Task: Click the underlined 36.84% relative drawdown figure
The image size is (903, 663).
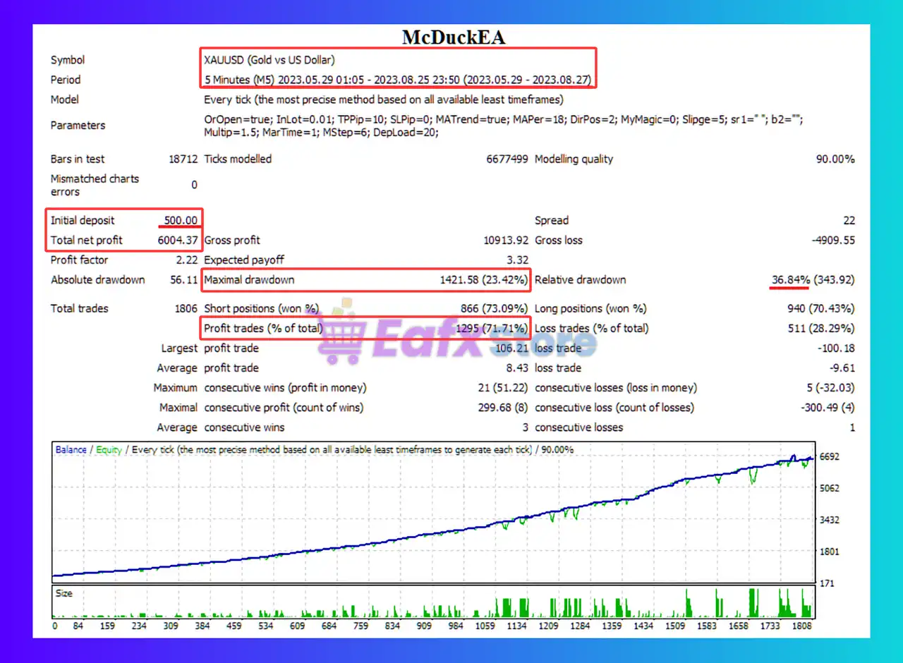Action: click(790, 280)
